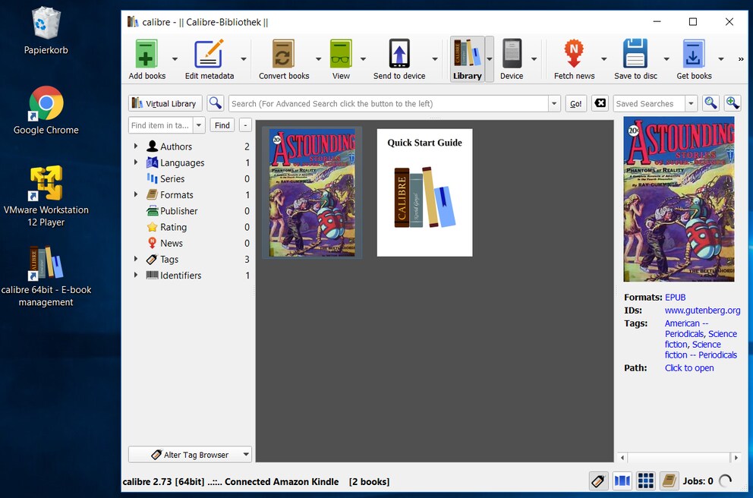Open the Add books dropdown arrow
Image resolution: width=753 pixels, height=498 pixels.
tap(175, 59)
